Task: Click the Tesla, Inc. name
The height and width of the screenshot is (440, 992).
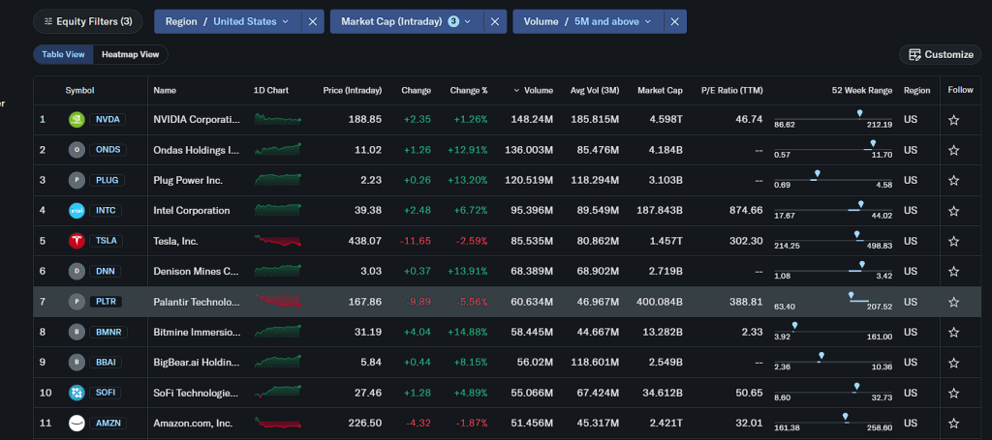Action: 176,241
